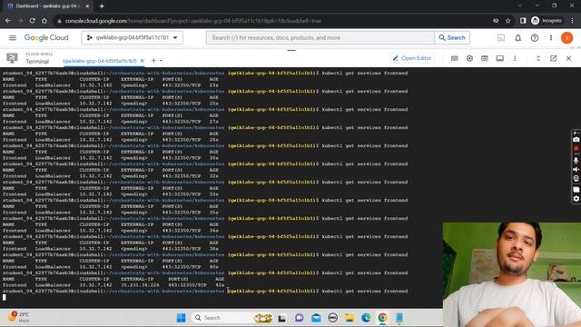Image resolution: width=581 pixels, height=327 pixels.
Task: Toggle the browser side panel
Action: [x=523, y=21]
